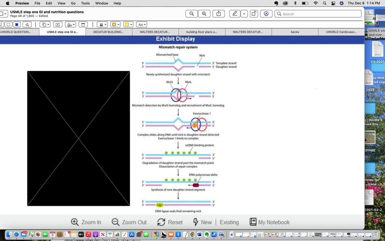Open the sidebar view menu button
385x241 pixels.
point(4,14)
